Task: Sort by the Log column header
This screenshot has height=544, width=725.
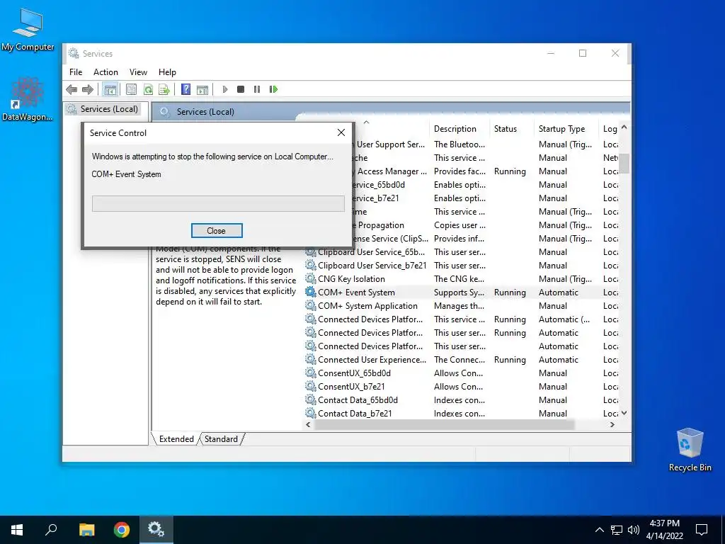Action: tap(609, 129)
